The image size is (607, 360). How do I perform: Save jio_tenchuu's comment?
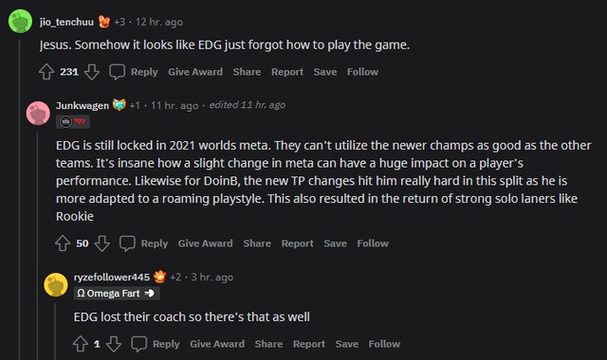point(325,72)
